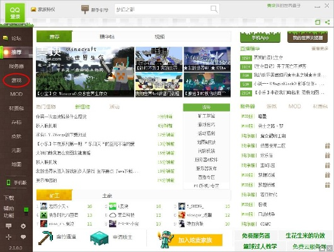The height and width of the screenshot is (252, 334).
Task: Click the 手机App grass button
Action: coord(260,37)
